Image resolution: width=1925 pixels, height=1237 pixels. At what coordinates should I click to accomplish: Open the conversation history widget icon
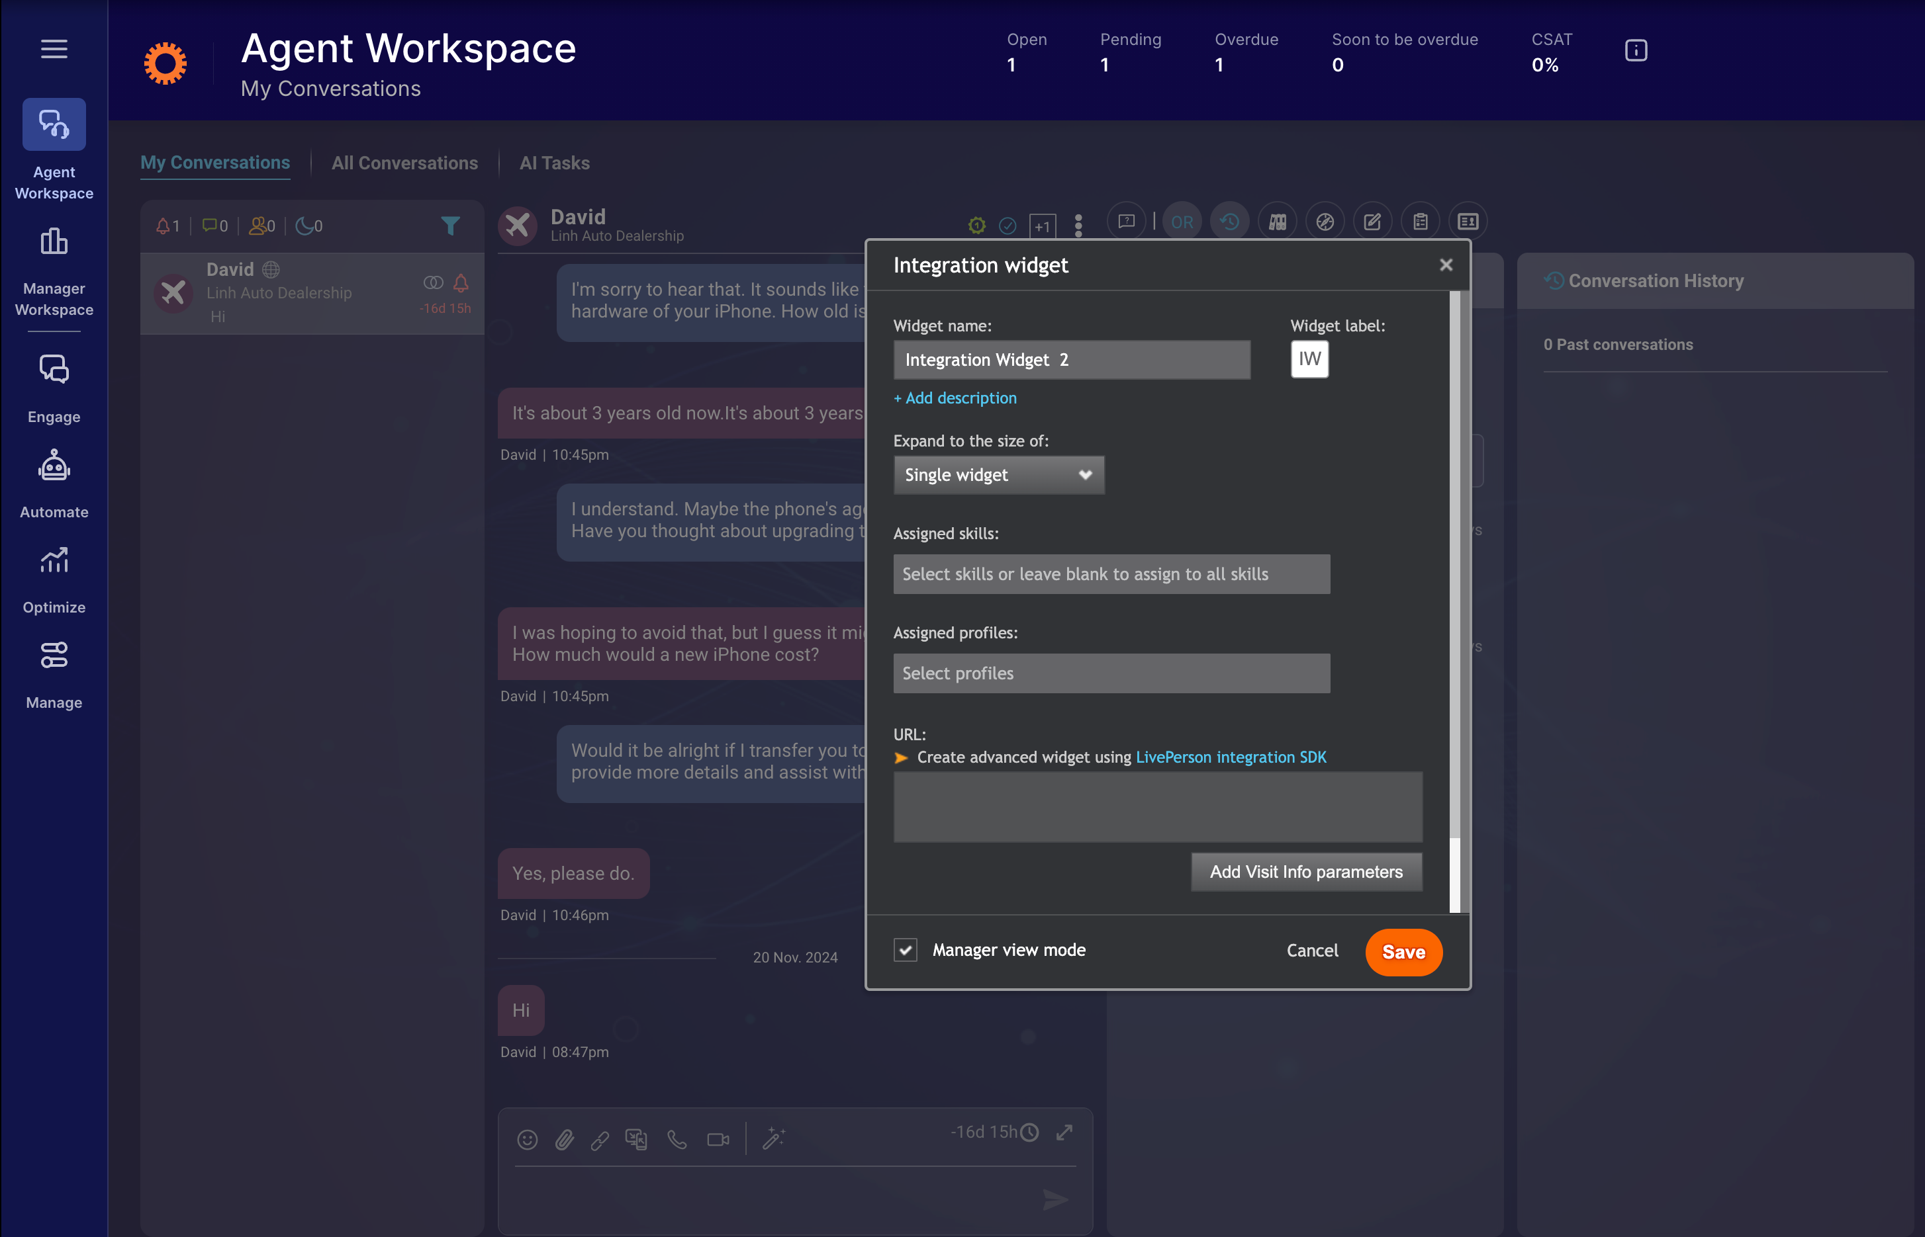pyautogui.click(x=1230, y=222)
